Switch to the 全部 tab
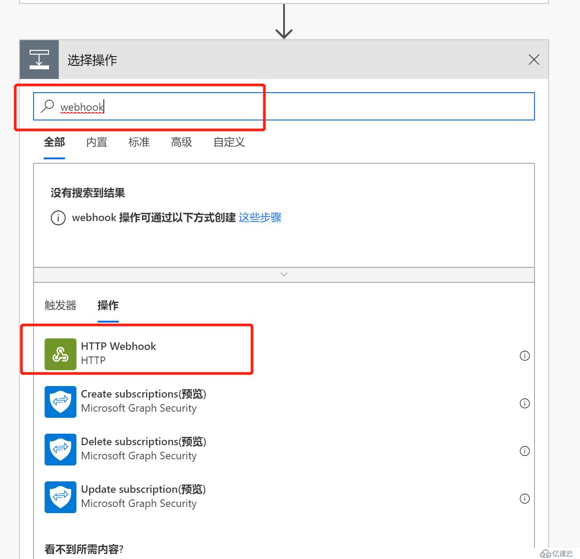This screenshot has height=559, width=580. (54, 142)
